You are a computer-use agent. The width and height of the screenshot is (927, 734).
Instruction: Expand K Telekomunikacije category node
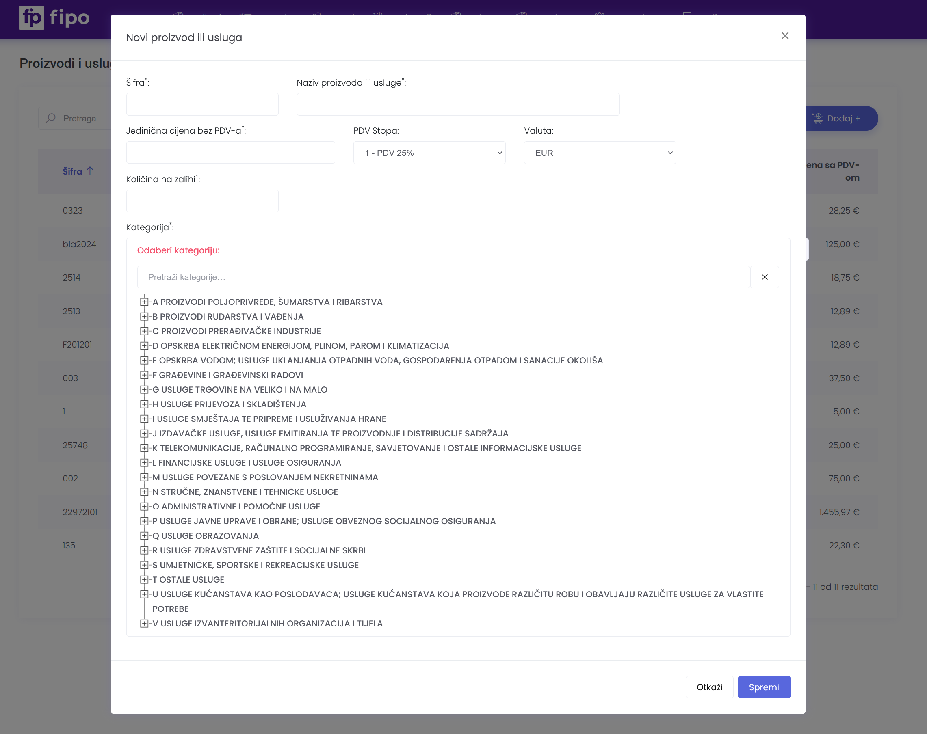point(145,448)
